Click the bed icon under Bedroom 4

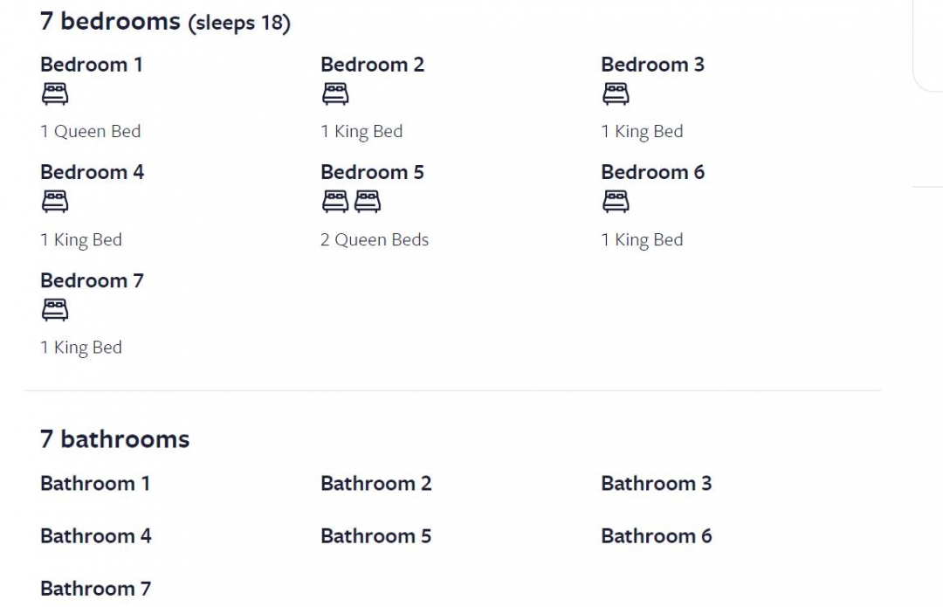point(54,202)
